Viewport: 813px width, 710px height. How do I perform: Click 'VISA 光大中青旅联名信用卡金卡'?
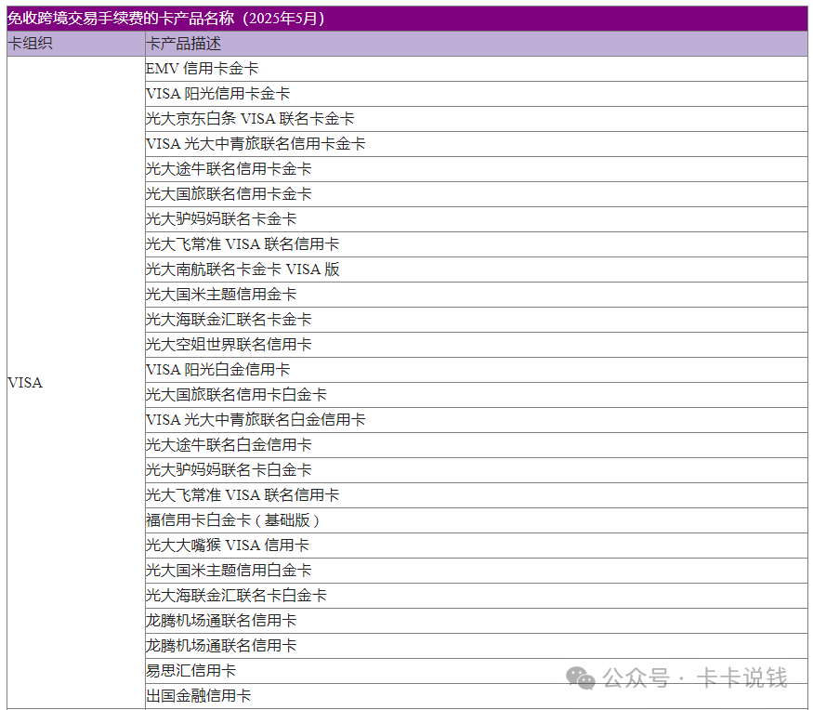(476, 144)
